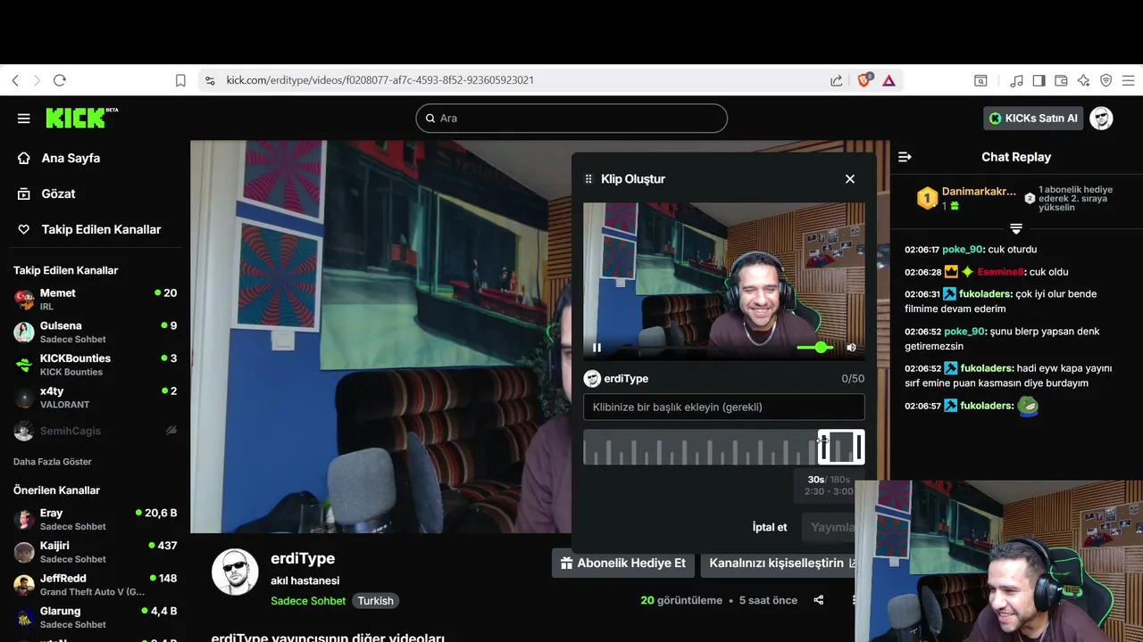
Task: Select the Turkish language tag
Action: coord(375,601)
